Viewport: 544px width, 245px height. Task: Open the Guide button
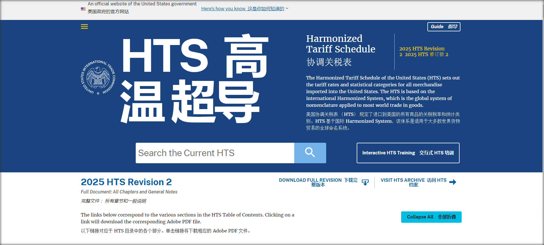(x=444, y=27)
